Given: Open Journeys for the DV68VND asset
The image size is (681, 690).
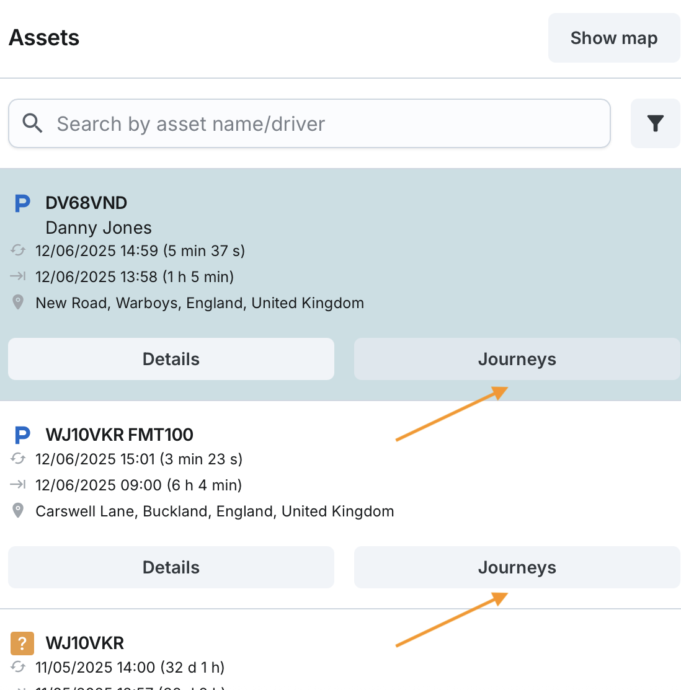Looking at the screenshot, I should pyautogui.click(x=517, y=359).
